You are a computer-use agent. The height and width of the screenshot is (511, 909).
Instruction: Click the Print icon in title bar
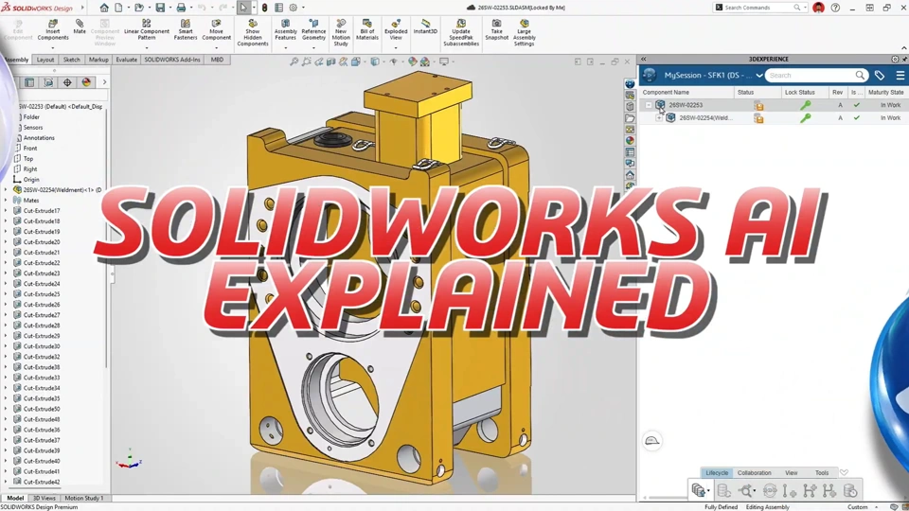pos(181,8)
